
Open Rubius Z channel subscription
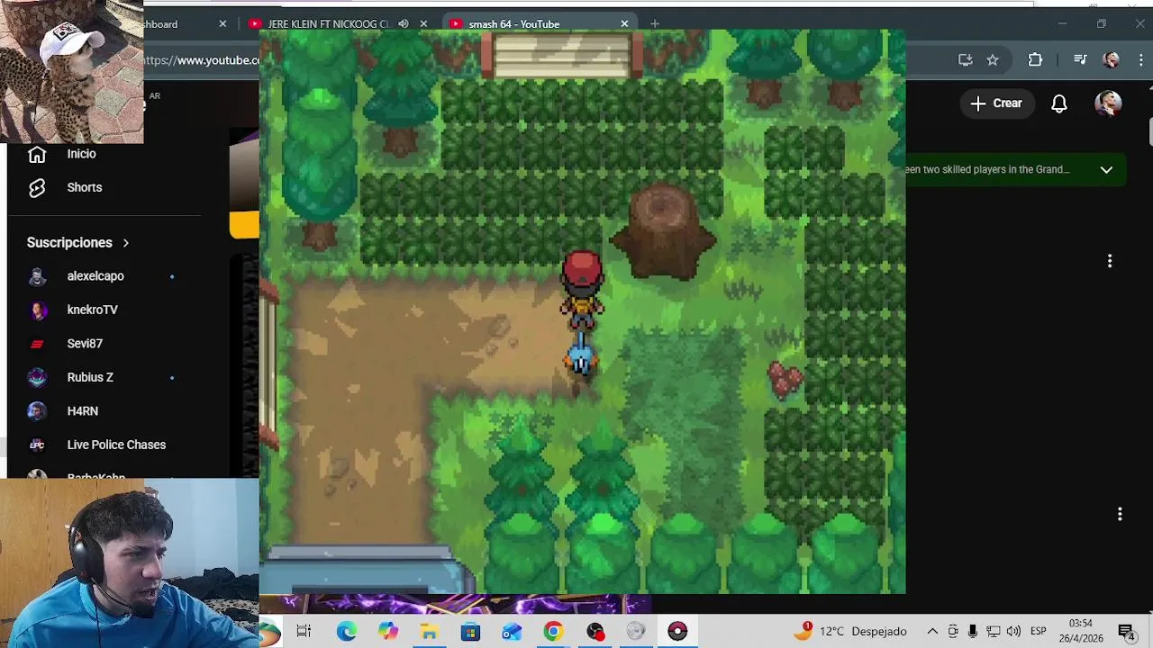[x=90, y=377]
